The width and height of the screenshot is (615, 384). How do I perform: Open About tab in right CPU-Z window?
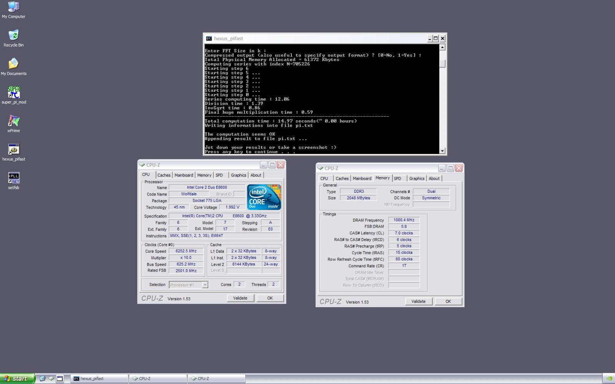tap(434, 179)
